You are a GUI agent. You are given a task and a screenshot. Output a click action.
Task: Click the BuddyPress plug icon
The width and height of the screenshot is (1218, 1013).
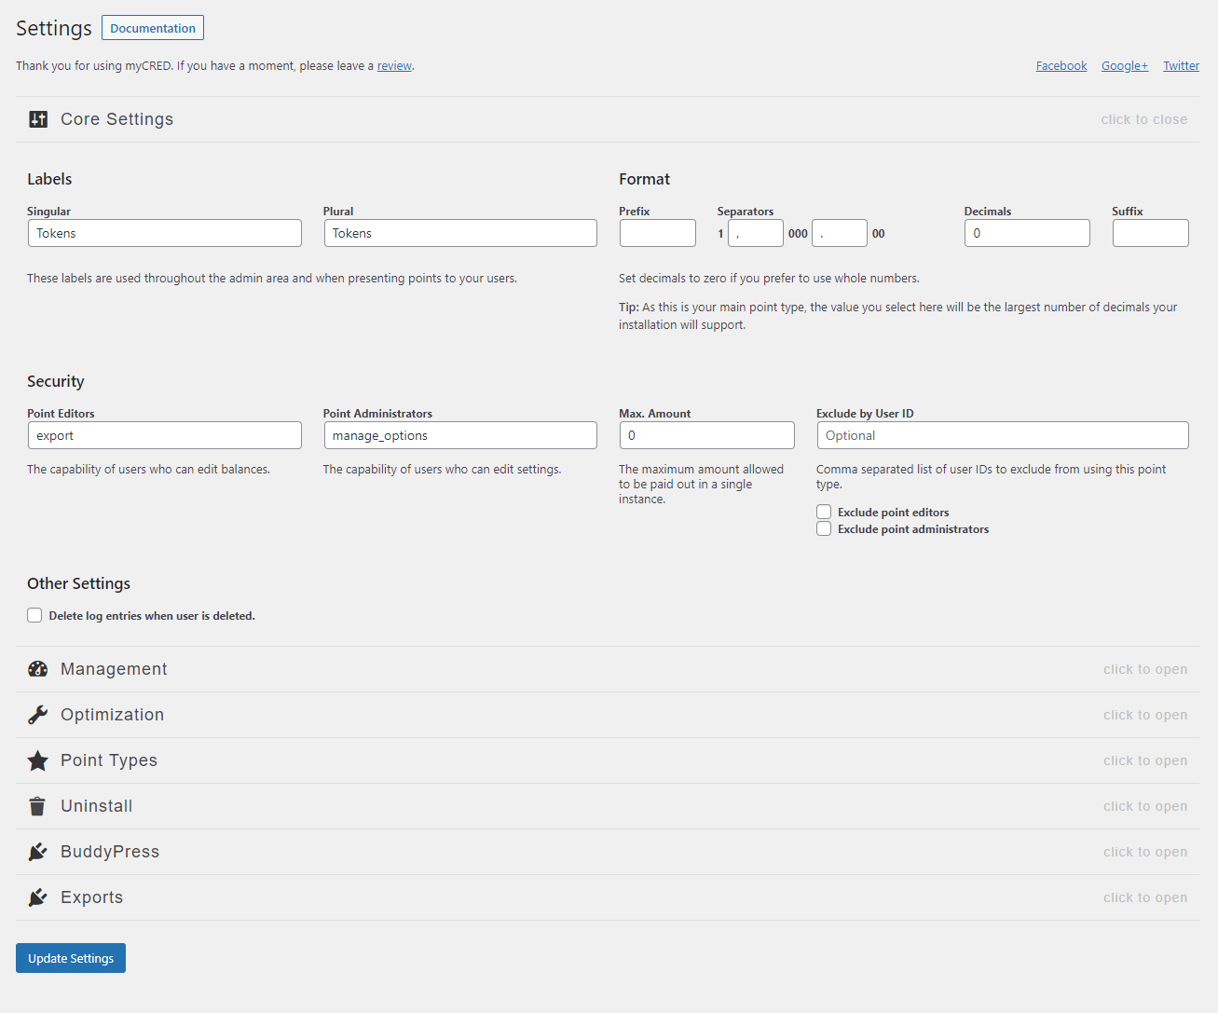click(38, 852)
